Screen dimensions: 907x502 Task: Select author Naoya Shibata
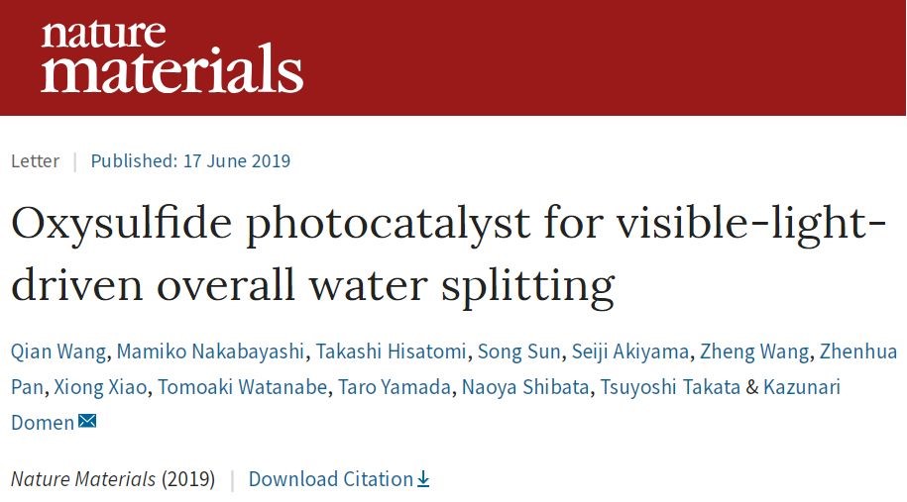(525, 387)
